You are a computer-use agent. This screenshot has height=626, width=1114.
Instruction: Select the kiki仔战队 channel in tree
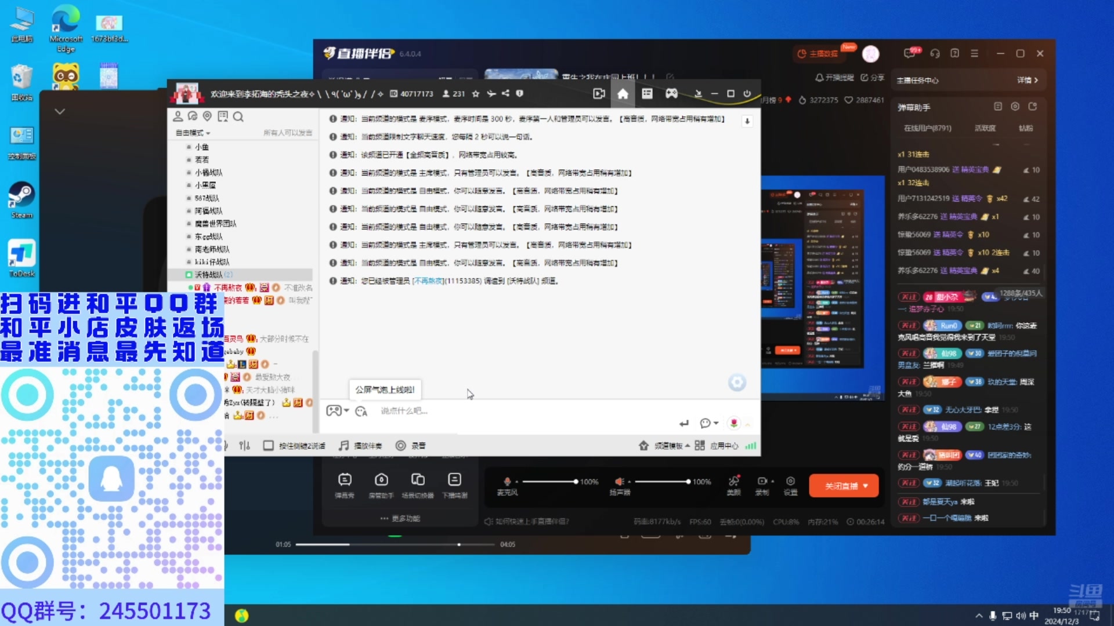212,262
